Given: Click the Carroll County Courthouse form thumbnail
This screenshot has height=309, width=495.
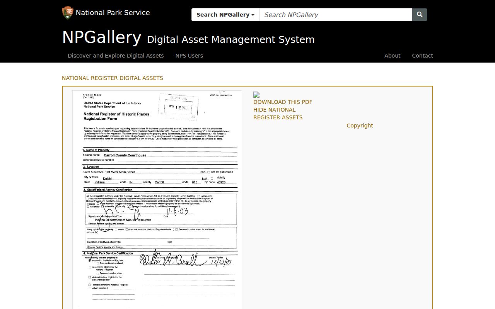Looking at the screenshot, I should click(157, 200).
